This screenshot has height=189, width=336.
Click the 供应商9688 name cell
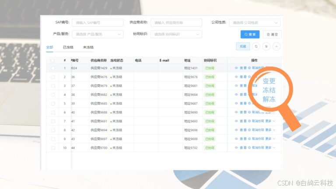[99, 112]
